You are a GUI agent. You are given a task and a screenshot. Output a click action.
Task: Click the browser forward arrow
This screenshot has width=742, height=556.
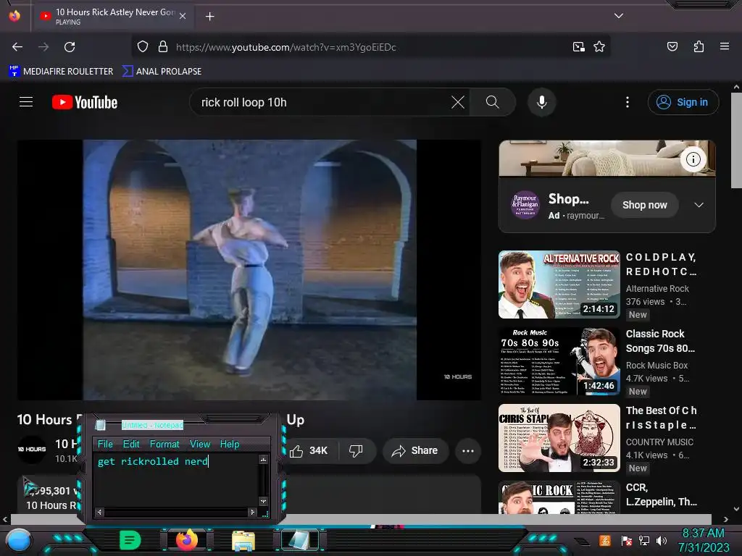point(43,47)
